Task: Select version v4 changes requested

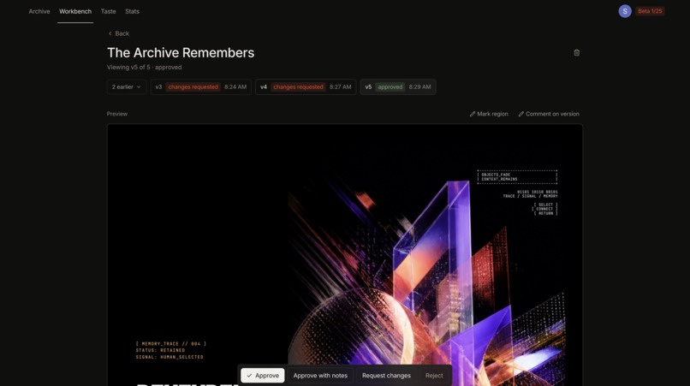Action: [x=306, y=86]
